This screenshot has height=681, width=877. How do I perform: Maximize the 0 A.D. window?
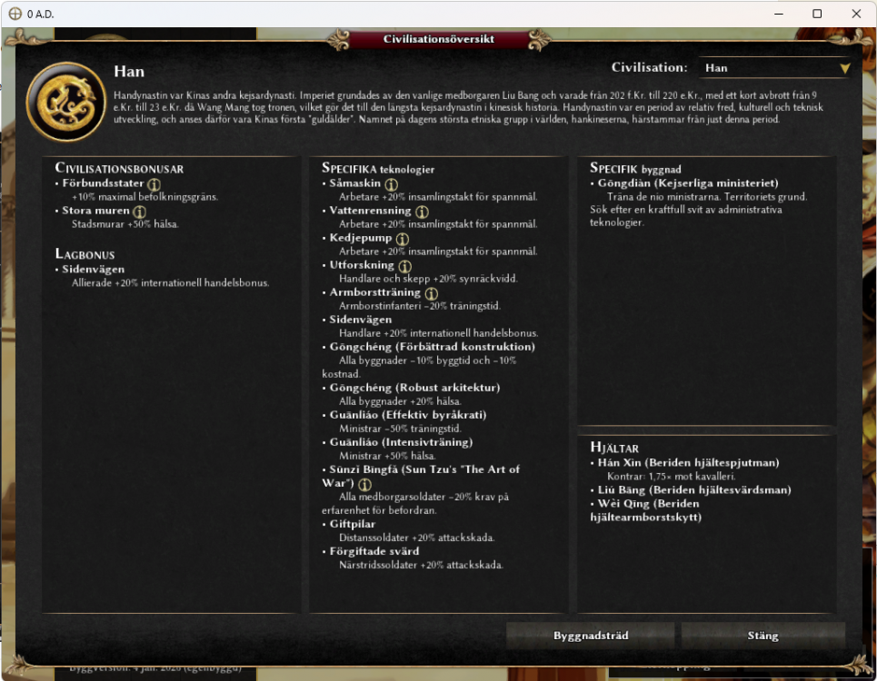[817, 14]
